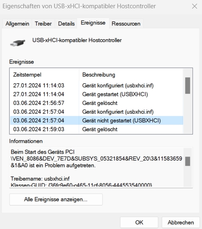
Task: Select the Ereignisse tab
Action: click(x=93, y=23)
